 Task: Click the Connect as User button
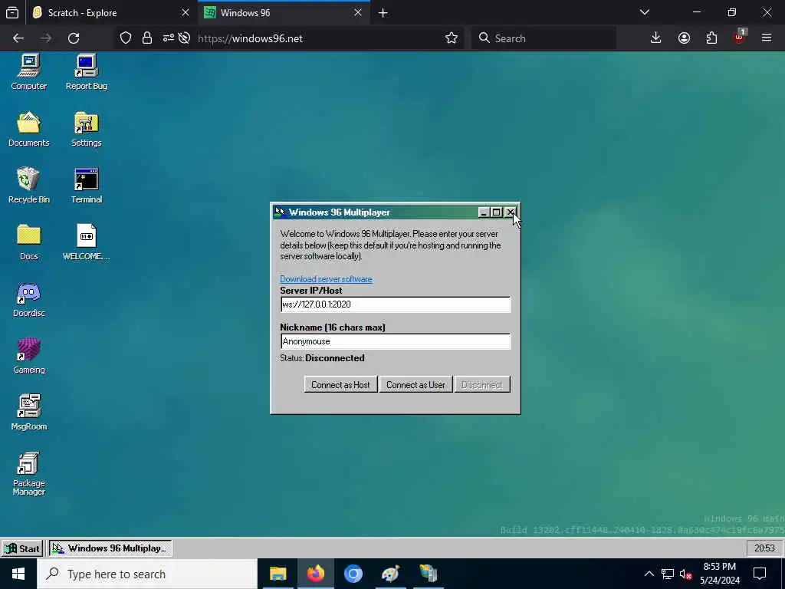[415, 385]
